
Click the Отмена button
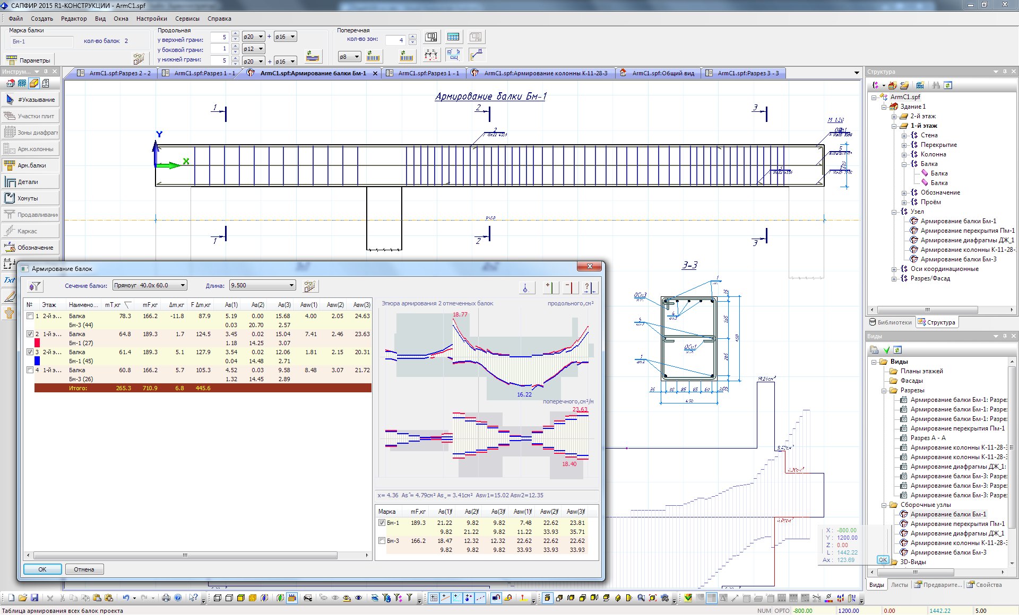click(x=84, y=569)
